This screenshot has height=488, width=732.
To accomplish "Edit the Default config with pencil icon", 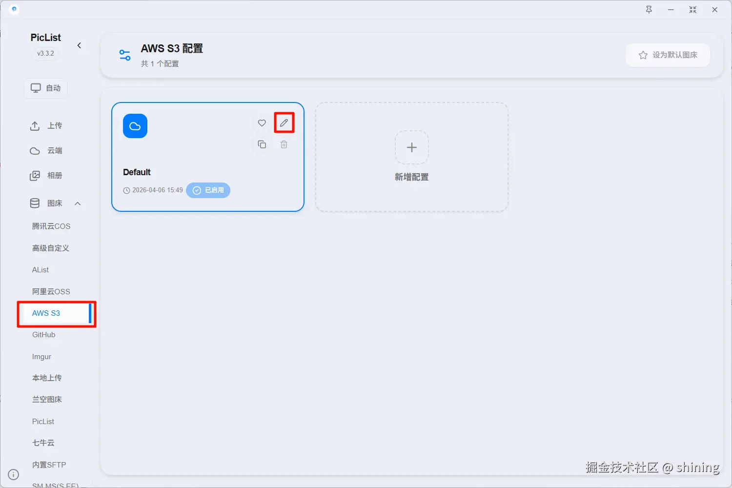I will (x=284, y=123).
